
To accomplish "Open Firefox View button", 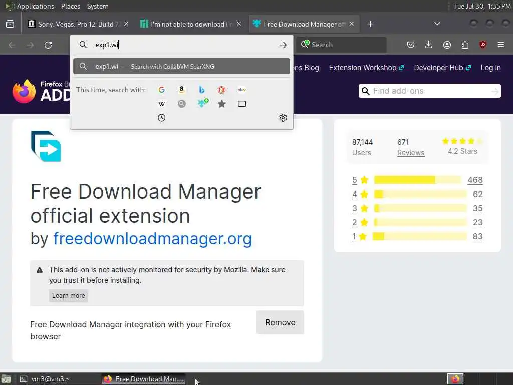I will pos(10,24).
